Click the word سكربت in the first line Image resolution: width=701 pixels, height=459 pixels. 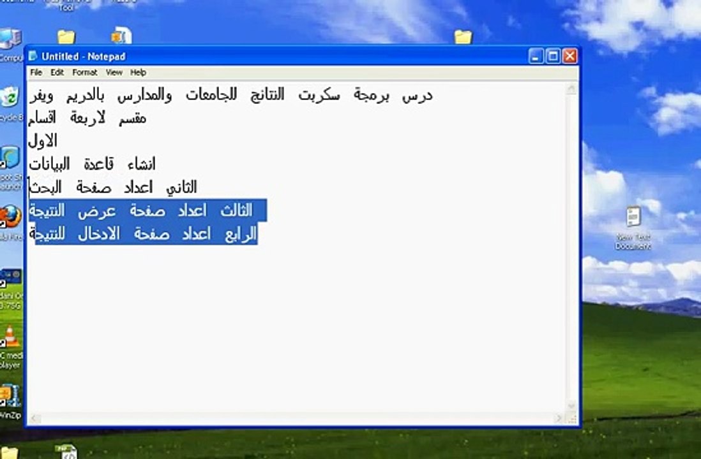tap(319, 96)
